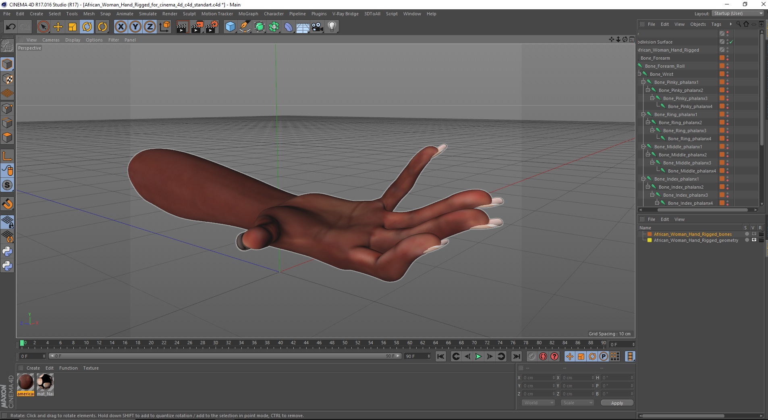Click the yellow geometry layer color swatch
Viewport: 768px width, 420px height.
650,240
